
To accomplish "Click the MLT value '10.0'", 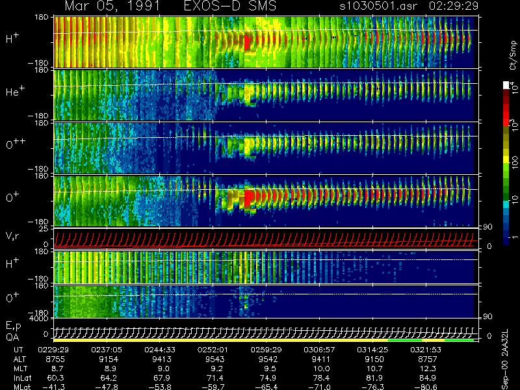I will pyautogui.click(x=322, y=369).
